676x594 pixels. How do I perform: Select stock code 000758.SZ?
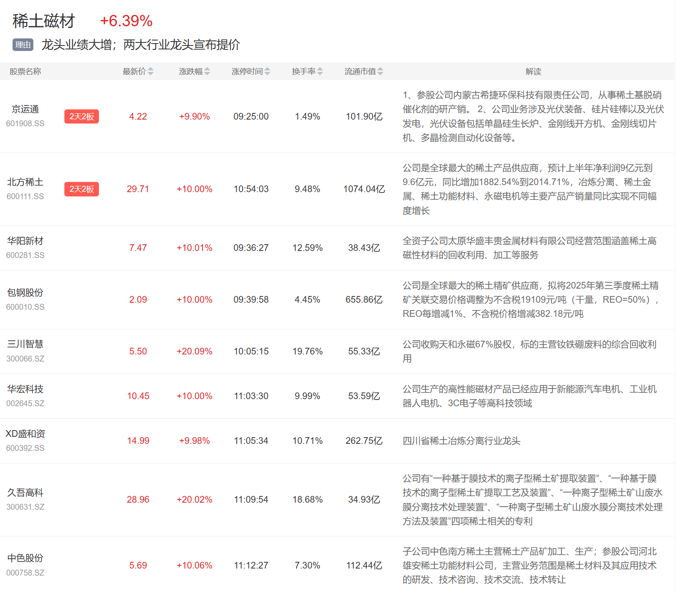click(x=25, y=573)
